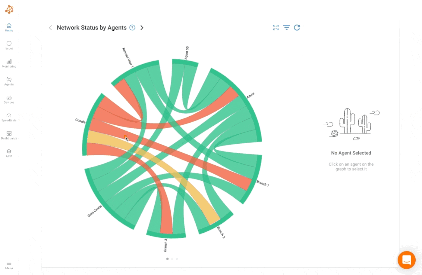Image resolution: width=422 pixels, height=275 pixels.
Task: Open the Devices sidebar item
Action: [x=9, y=99]
